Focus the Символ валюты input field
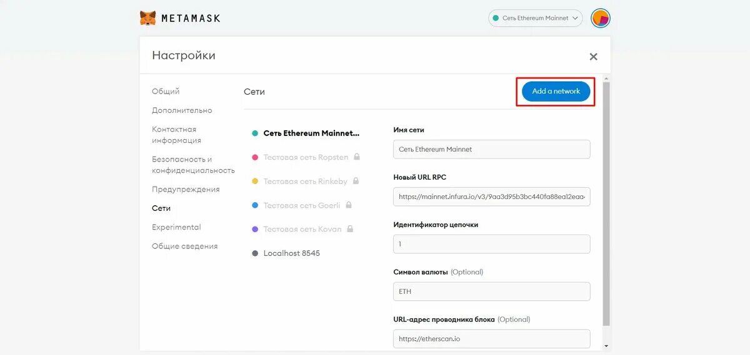The image size is (750, 355). click(x=492, y=291)
